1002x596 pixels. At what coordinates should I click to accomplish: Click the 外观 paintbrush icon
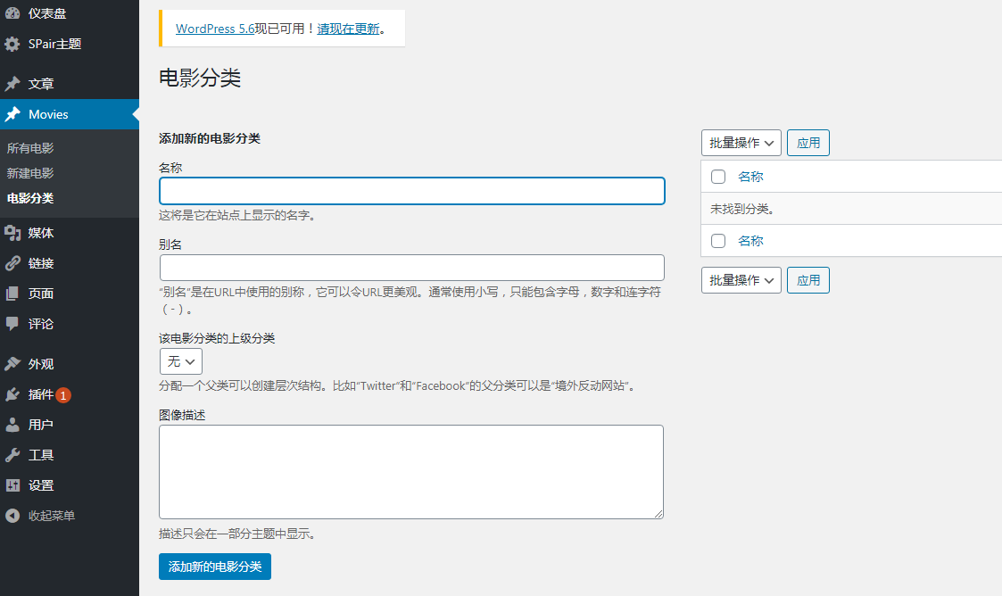(x=12, y=364)
